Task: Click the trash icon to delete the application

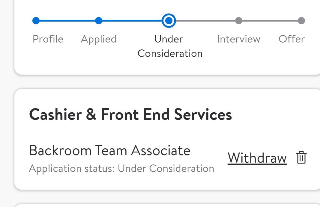Action: tap(301, 157)
